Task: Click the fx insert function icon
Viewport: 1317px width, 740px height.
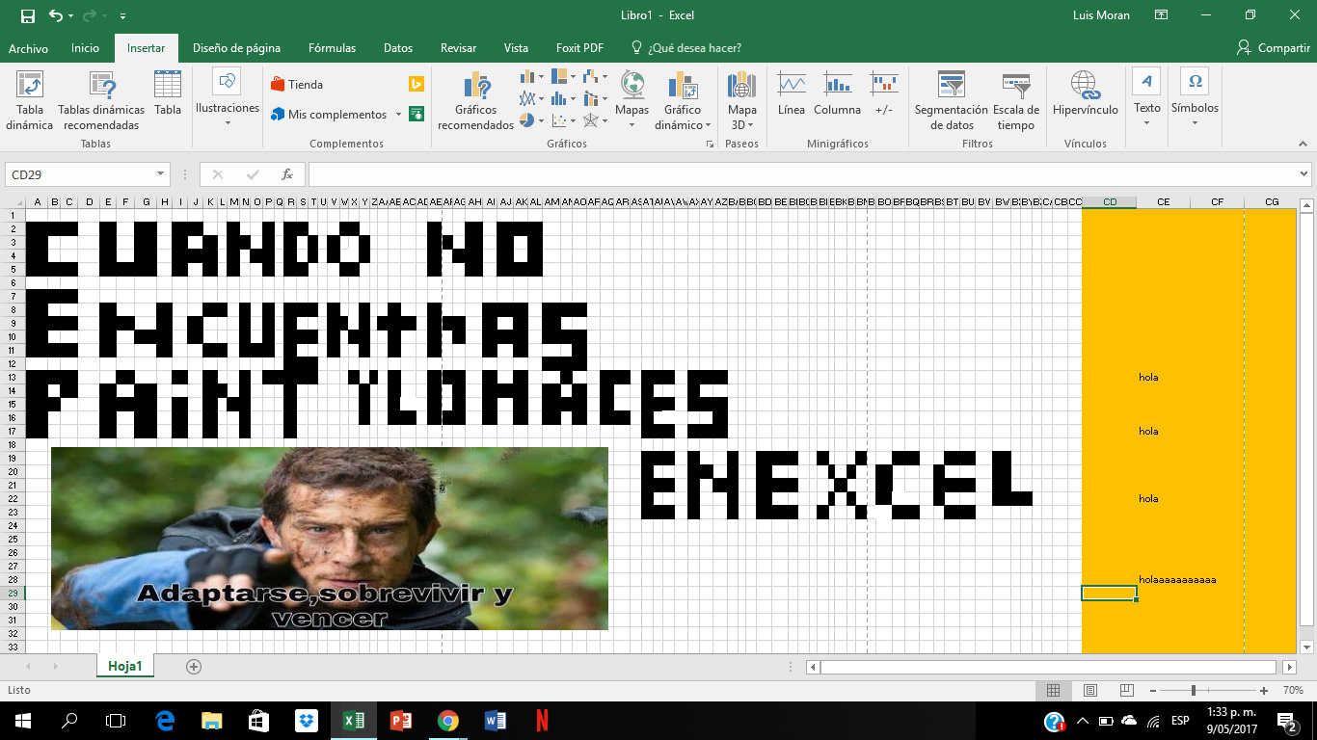Action: 287,174
